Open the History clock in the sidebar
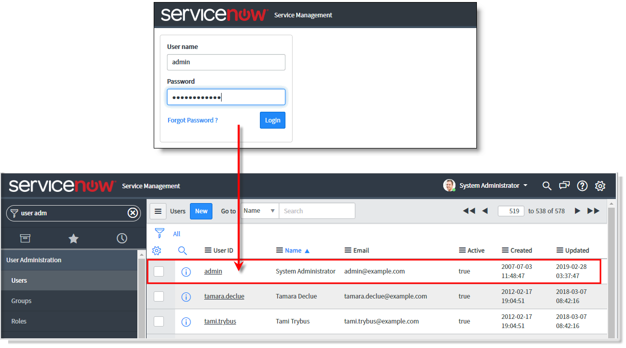This screenshot has height=348, width=626. point(122,238)
